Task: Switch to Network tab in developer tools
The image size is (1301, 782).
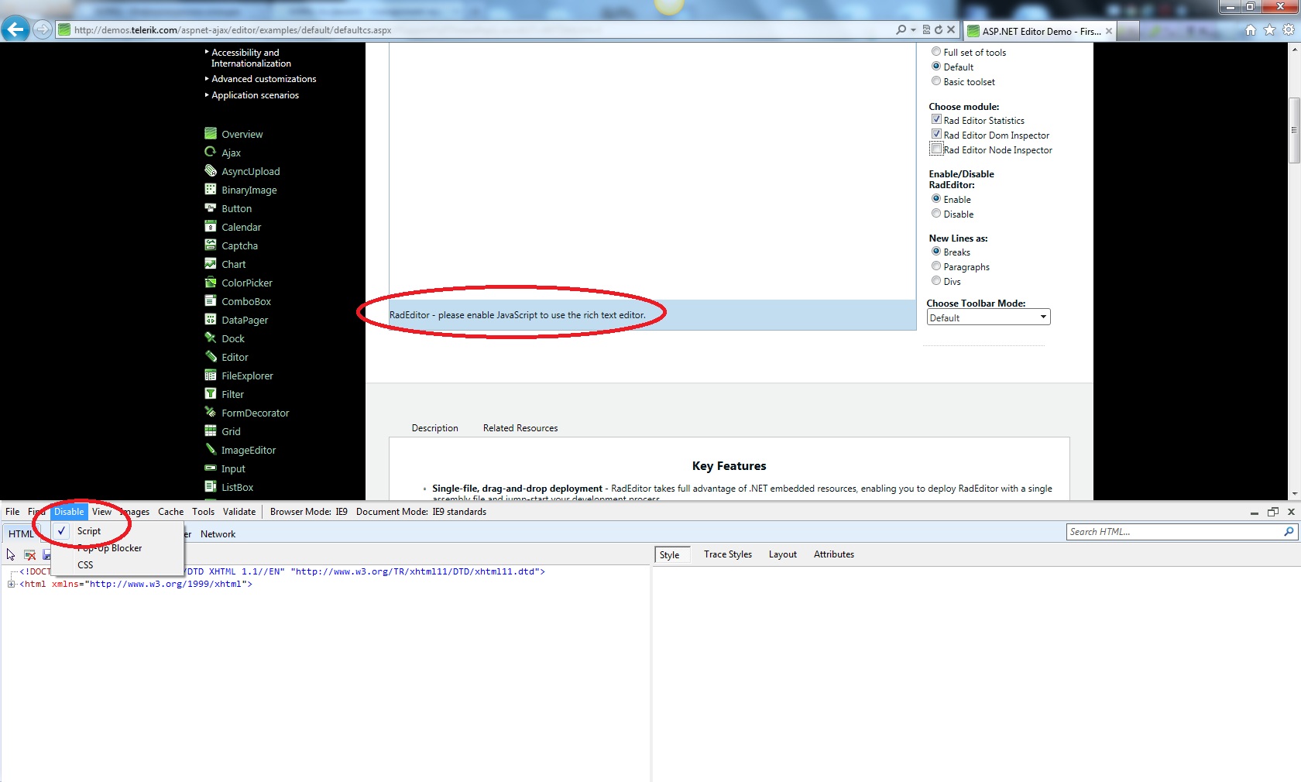Action: (x=218, y=534)
